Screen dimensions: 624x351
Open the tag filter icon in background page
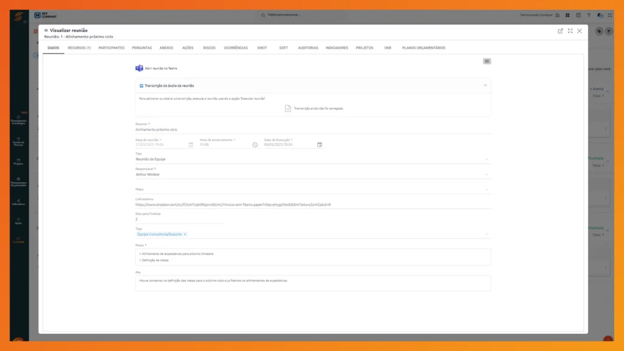pos(599,31)
